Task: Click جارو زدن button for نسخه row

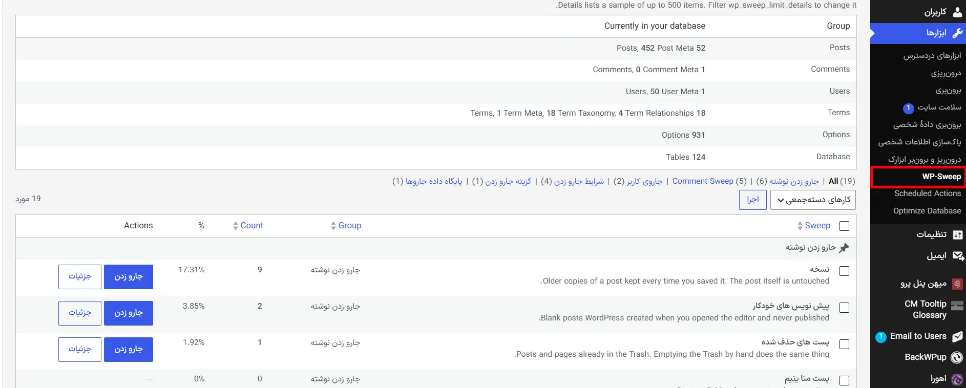Action: coord(129,277)
